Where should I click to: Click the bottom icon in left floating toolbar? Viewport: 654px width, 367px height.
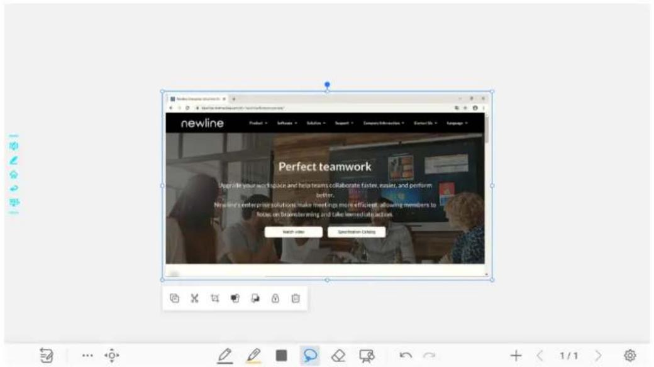[14, 202]
